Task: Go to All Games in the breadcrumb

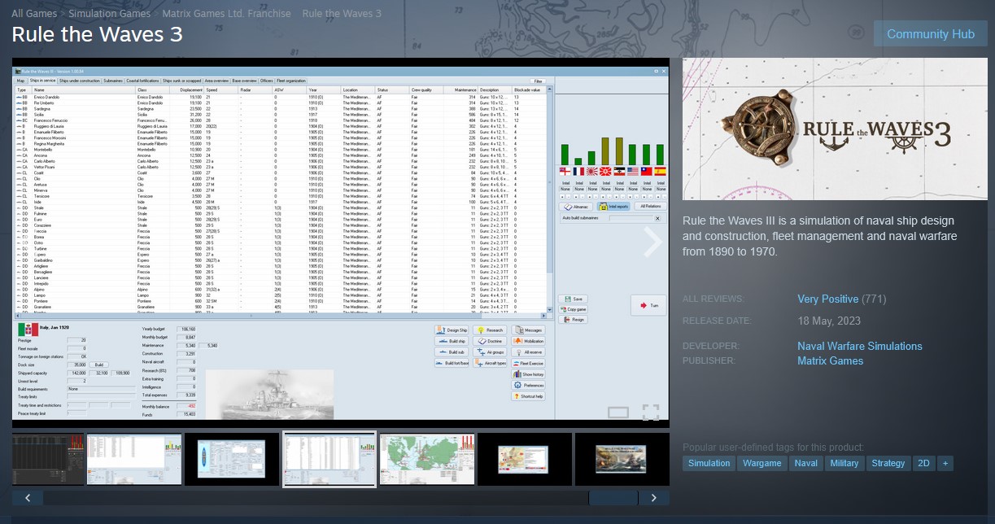Action: [x=34, y=14]
